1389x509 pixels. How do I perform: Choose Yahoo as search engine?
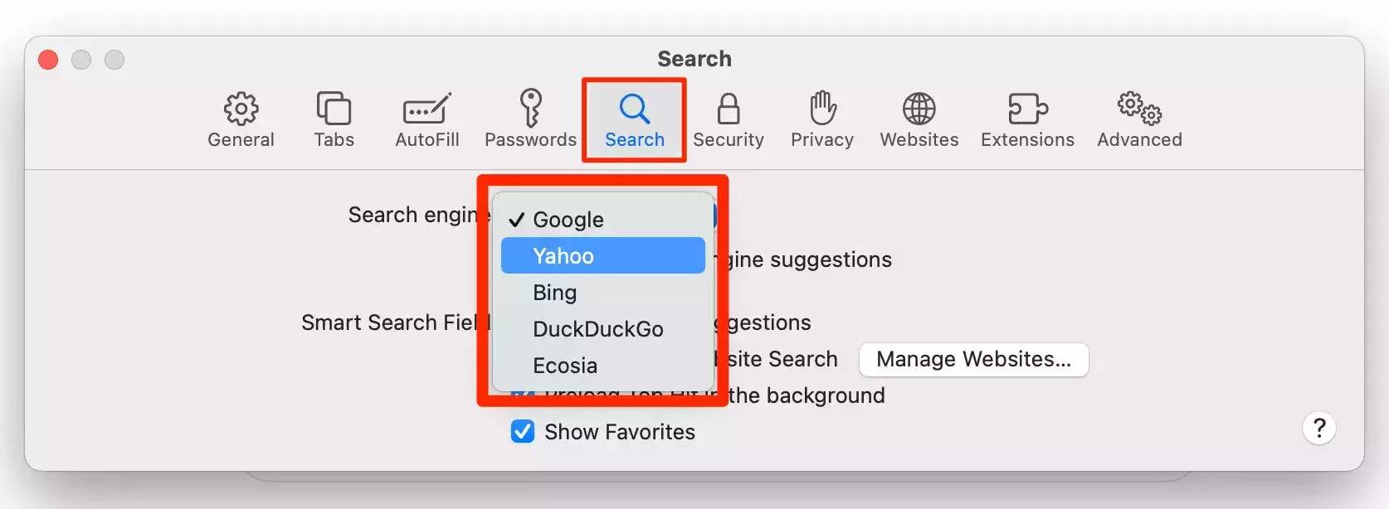click(603, 256)
